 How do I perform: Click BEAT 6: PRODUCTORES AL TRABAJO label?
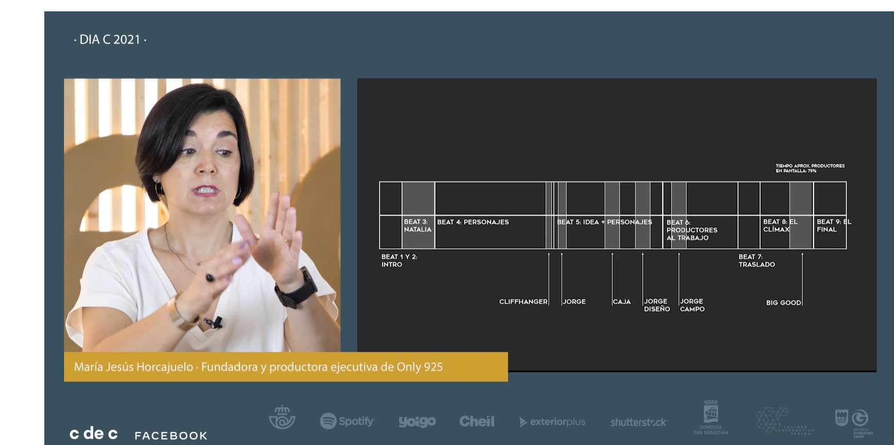pos(692,230)
